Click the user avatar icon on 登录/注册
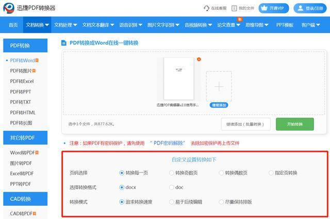This screenshot has height=219, width=330. click(x=300, y=8)
